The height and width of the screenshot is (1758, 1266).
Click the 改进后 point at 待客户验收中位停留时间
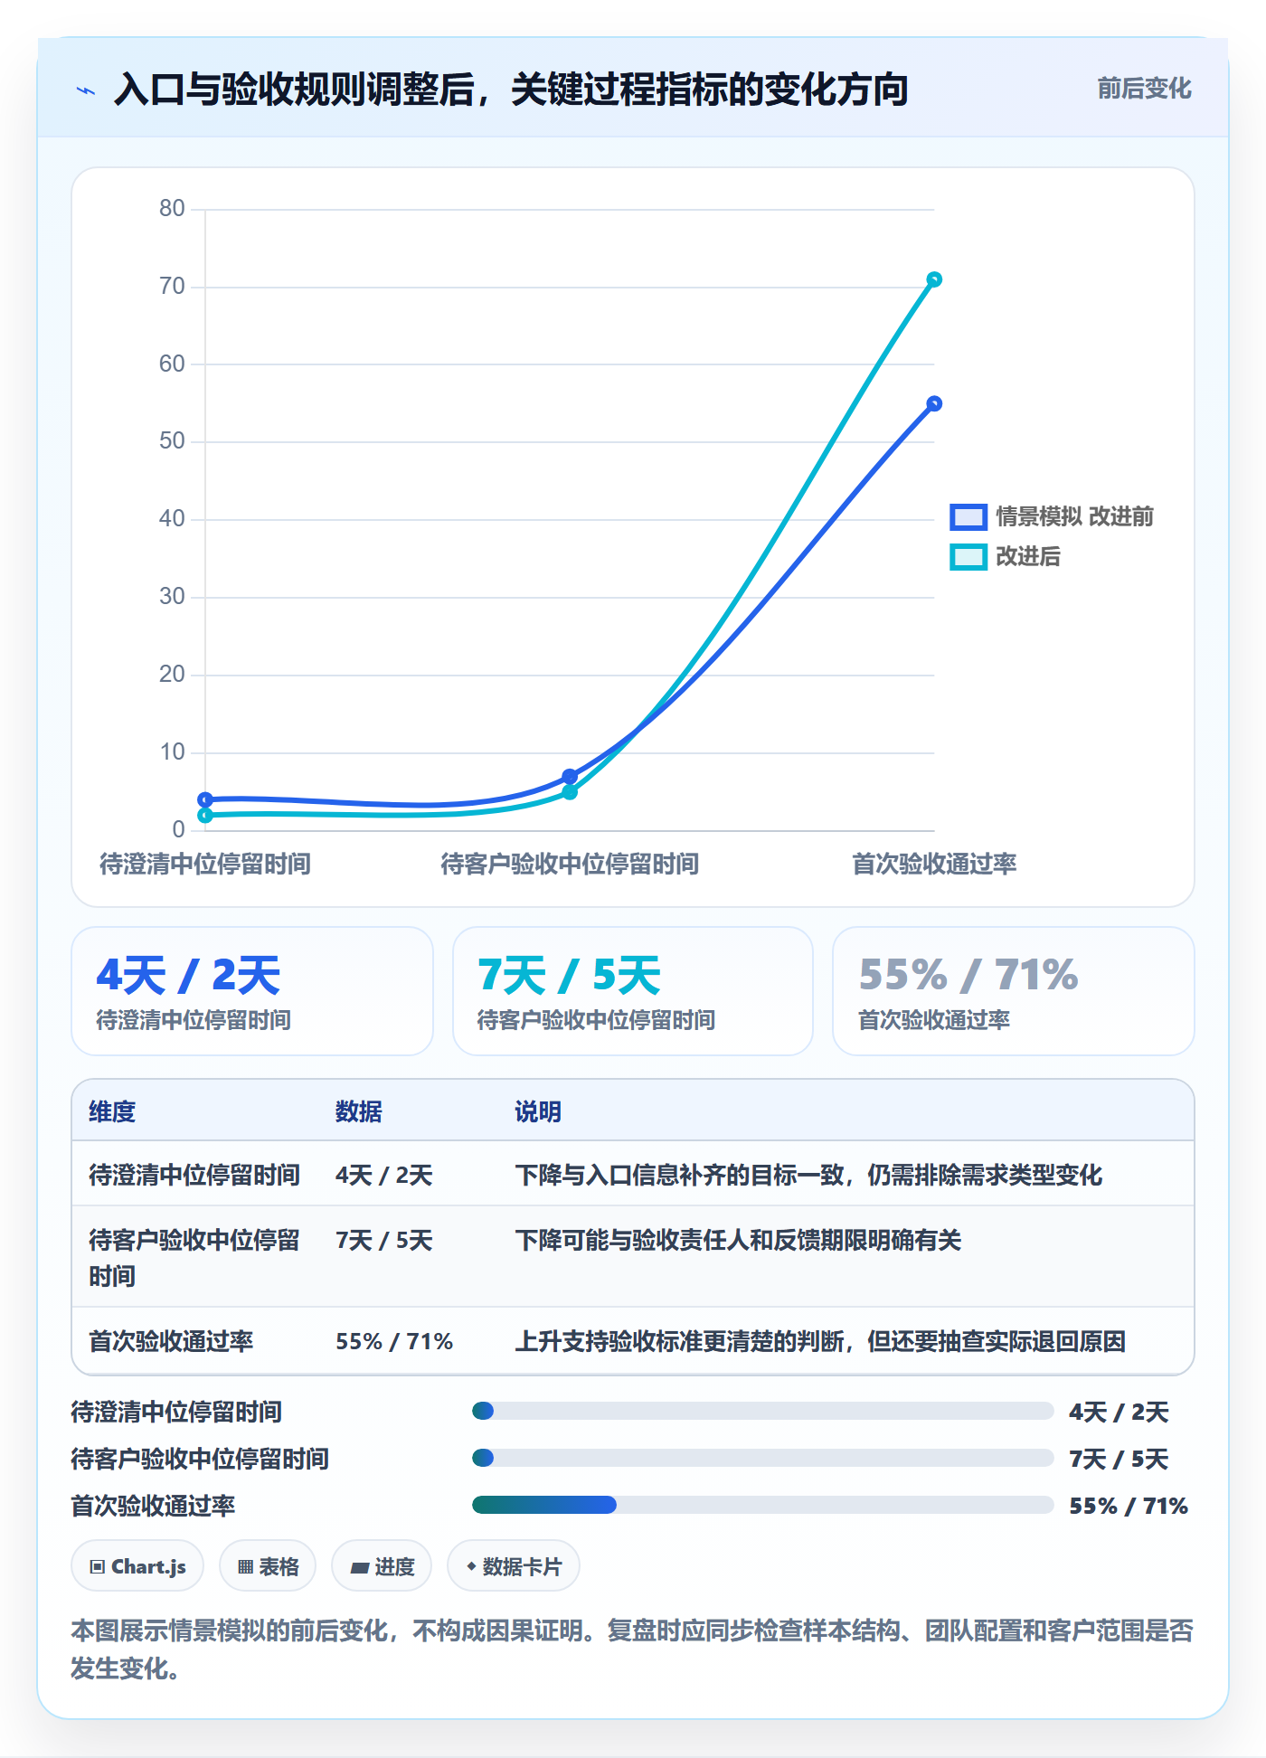pyautogui.click(x=570, y=792)
